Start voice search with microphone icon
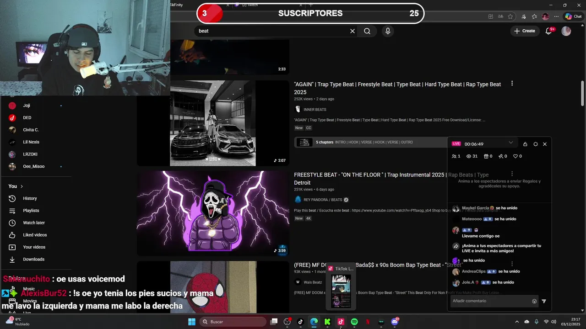 [388, 31]
